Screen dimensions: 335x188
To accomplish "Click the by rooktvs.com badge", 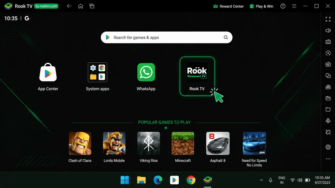I will point(46,6).
